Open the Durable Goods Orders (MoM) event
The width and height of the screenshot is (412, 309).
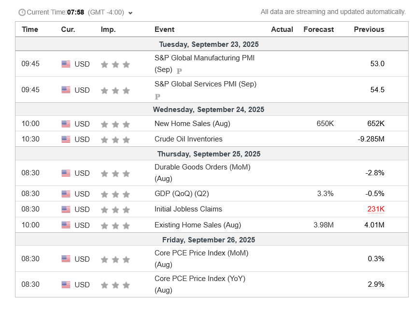point(202,167)
